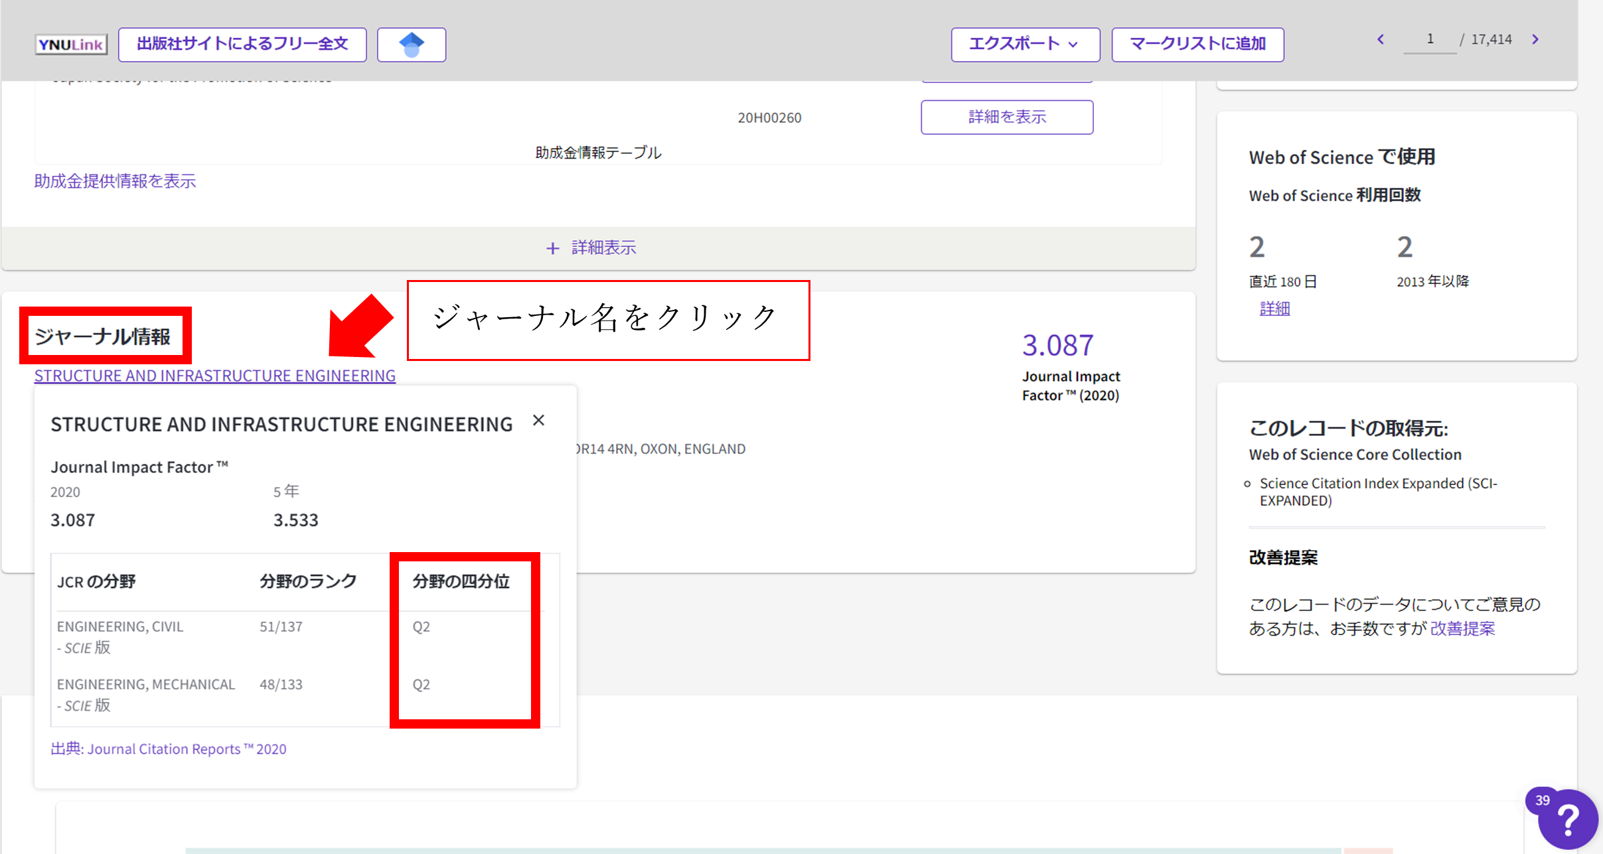Screen dimensions: 1603x854
Task: Click 5-year impact factor 3.533
Action: [296, 520]
